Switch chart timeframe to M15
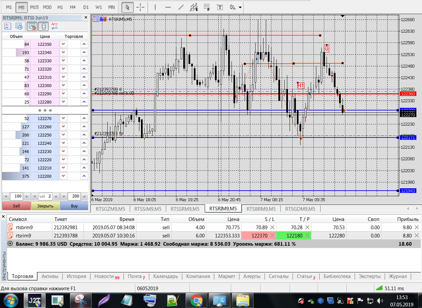Image resolution: width=422 pixels, height=308 pixels. click(34, 7)
